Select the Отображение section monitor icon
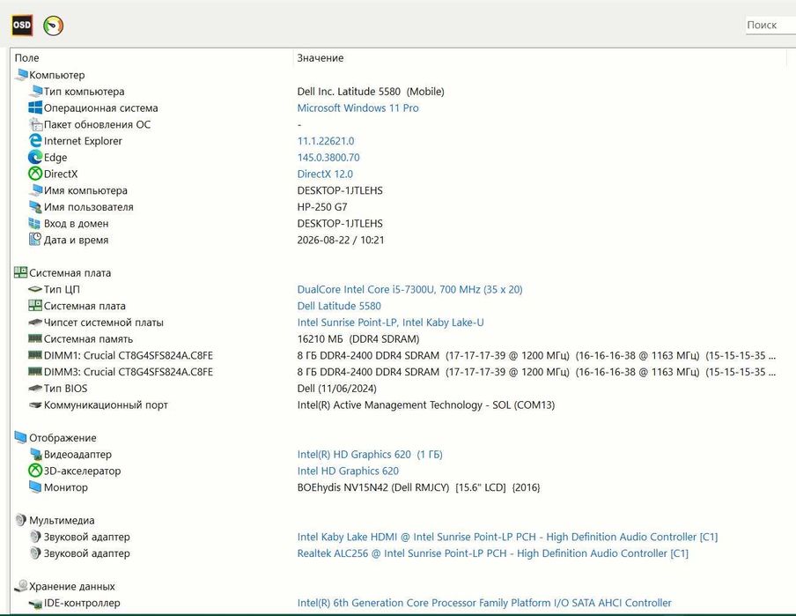This screenshot has height=616, width=796. [x=21, y=437]
